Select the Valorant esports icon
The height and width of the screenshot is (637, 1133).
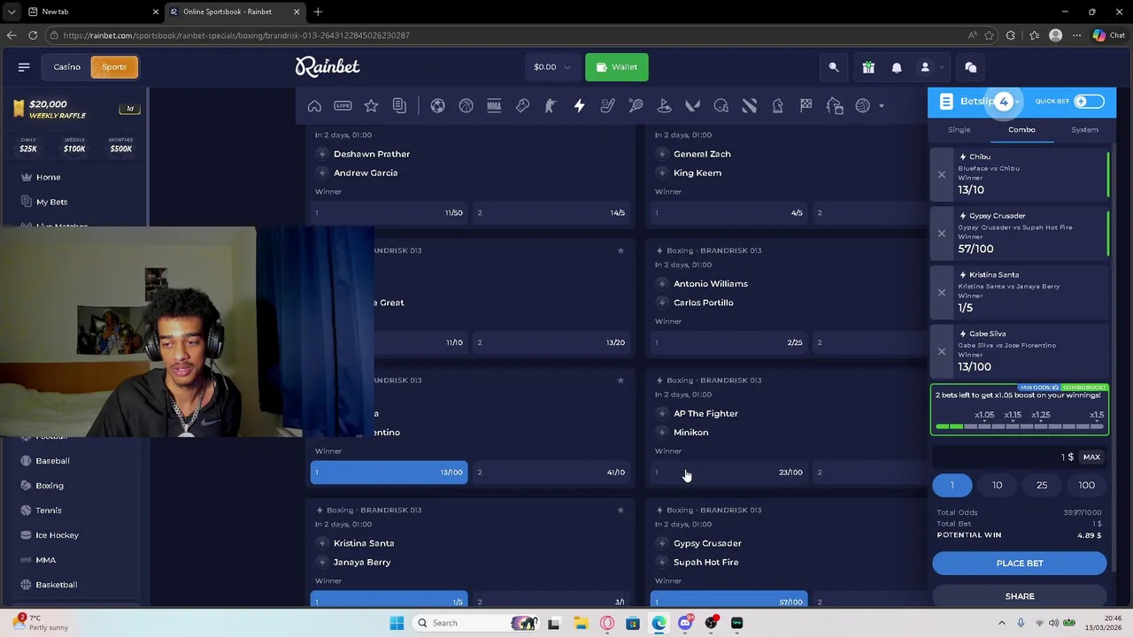pos(692,106)
